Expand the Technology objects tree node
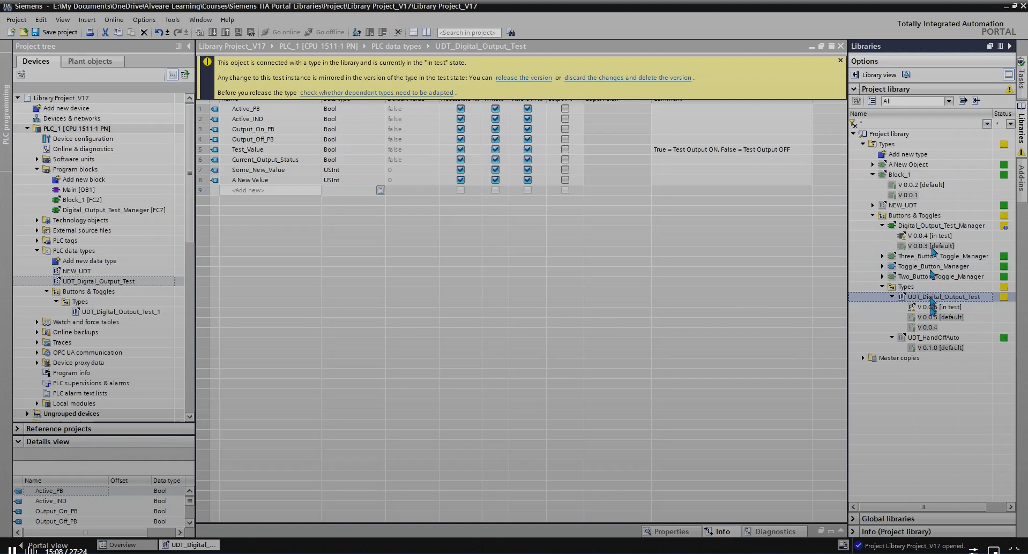The width and height of the screenshot is (1028, 554). 37,220
